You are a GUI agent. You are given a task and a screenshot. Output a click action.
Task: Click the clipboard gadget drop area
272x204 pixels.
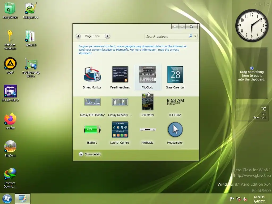pos(252,73)
